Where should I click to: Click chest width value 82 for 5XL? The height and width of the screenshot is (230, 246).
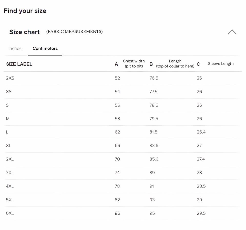(x=117, y=200)
